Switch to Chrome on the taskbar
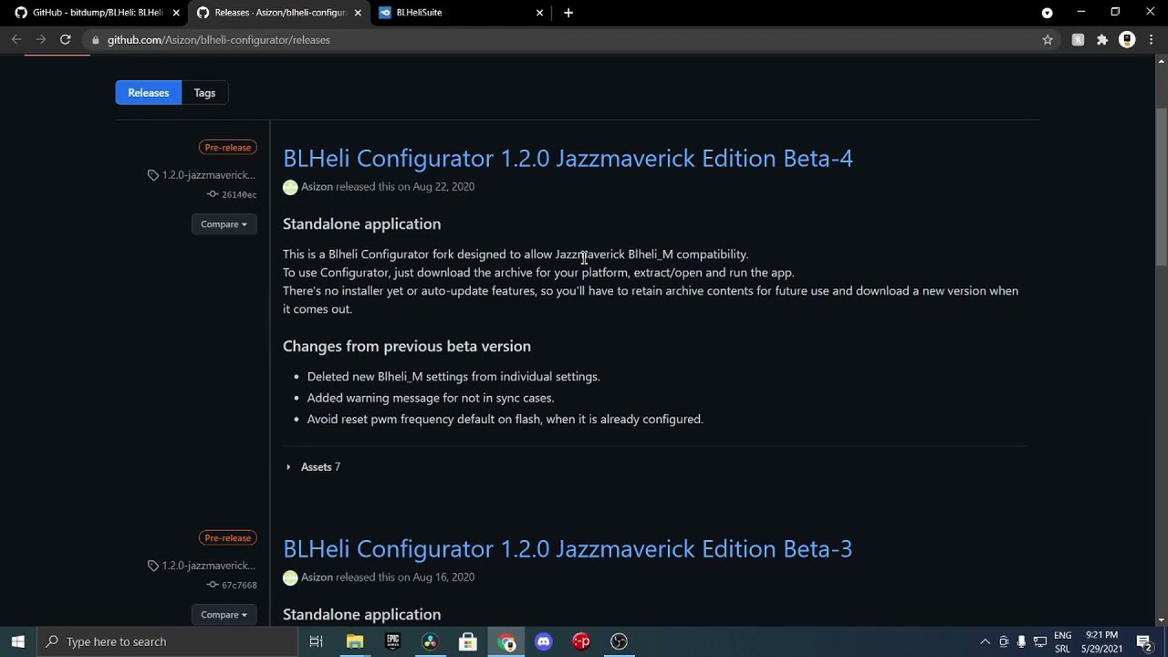Screen dimensions: 1168x657 pyautogui.click(x=506, y=641)
